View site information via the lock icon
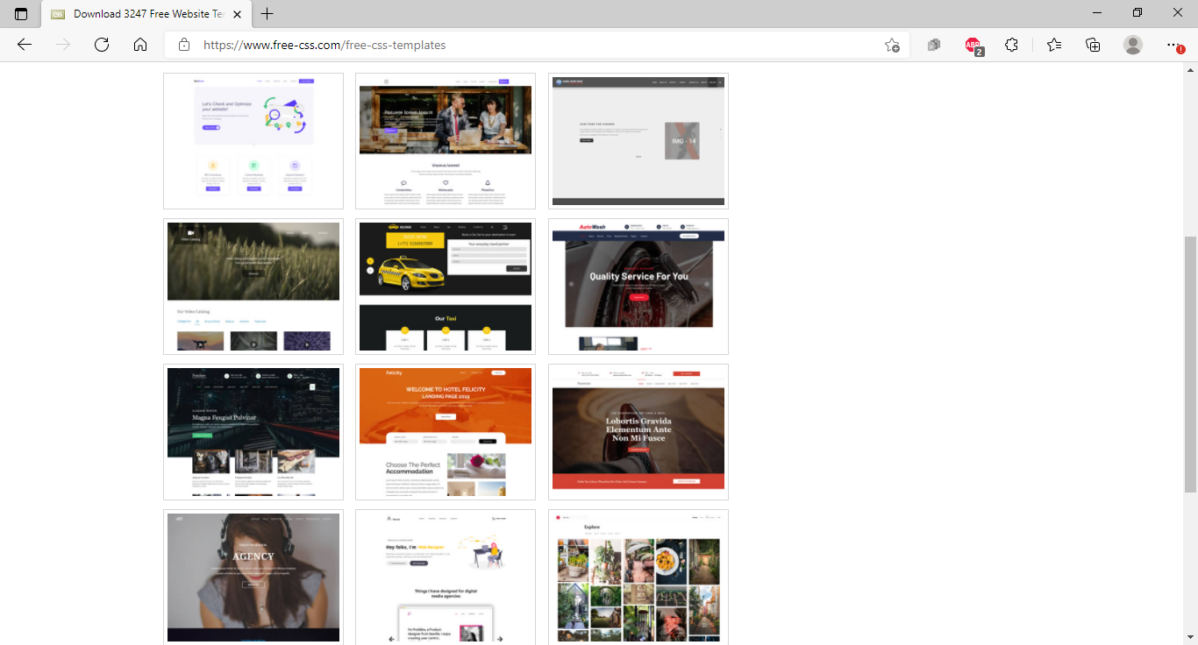 [184, 45]
